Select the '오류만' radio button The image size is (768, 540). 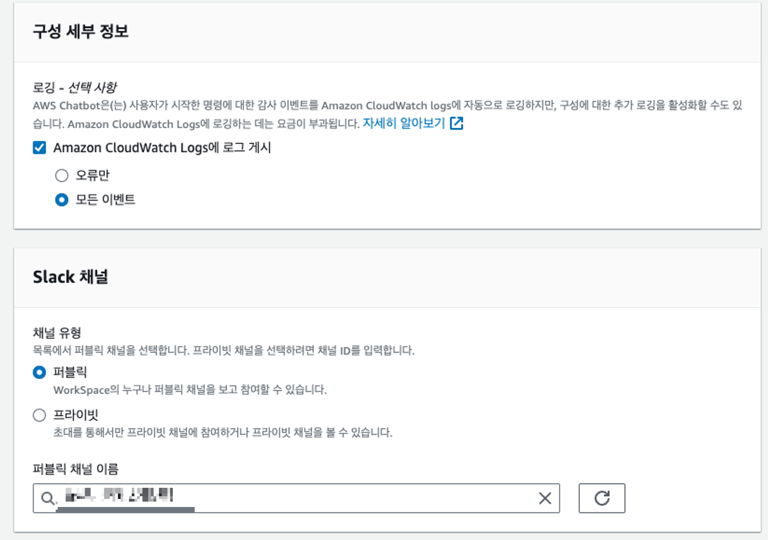pyautogui.click(x=62, y=175)
